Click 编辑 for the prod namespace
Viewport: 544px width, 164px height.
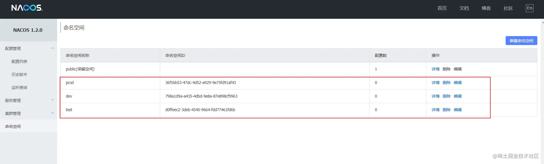click(457, 83)
